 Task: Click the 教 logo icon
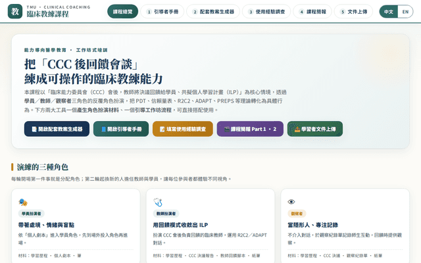[x=15, y=11]
